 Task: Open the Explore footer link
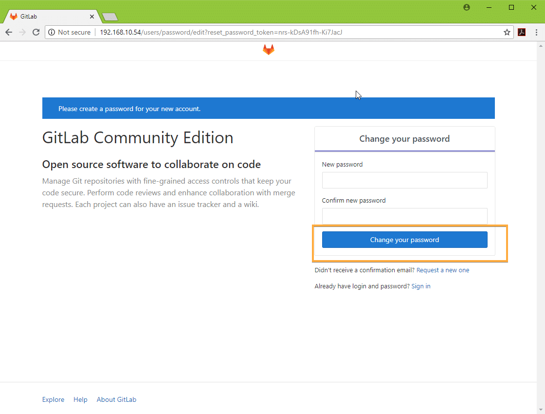[x=53, y=399]
